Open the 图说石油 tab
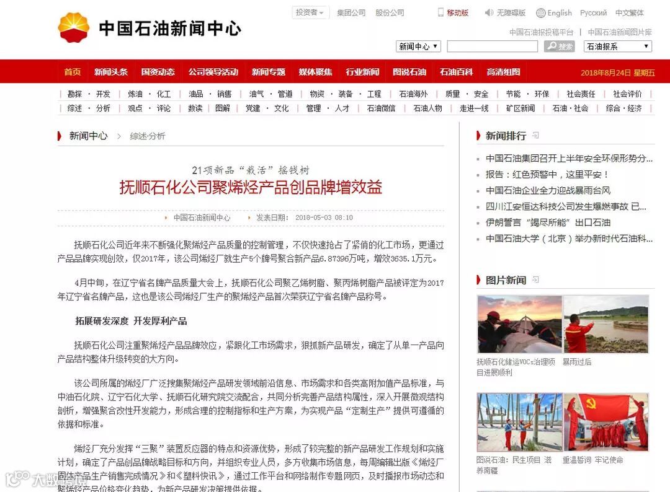 pos(409,72)
